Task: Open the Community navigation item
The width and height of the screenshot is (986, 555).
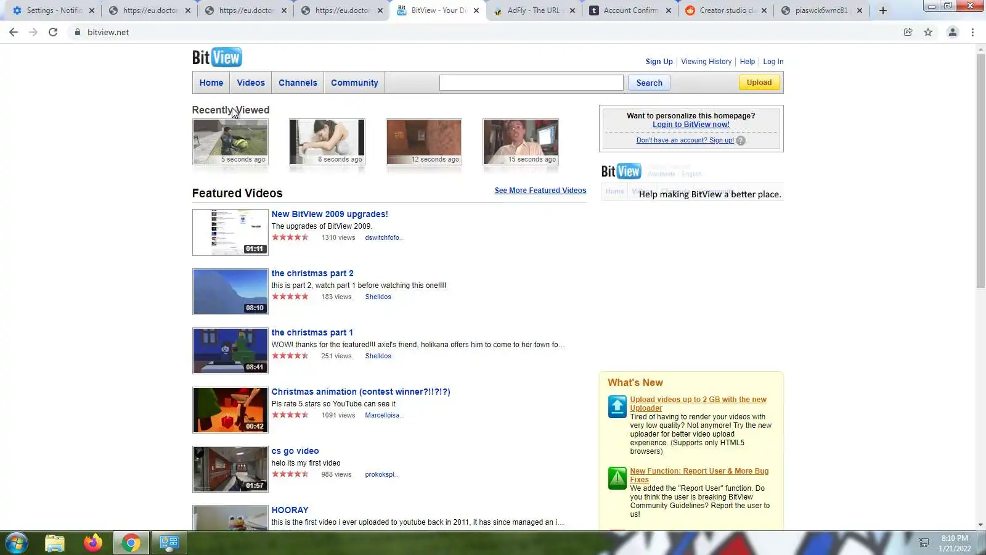Action: tap(354, 83)
